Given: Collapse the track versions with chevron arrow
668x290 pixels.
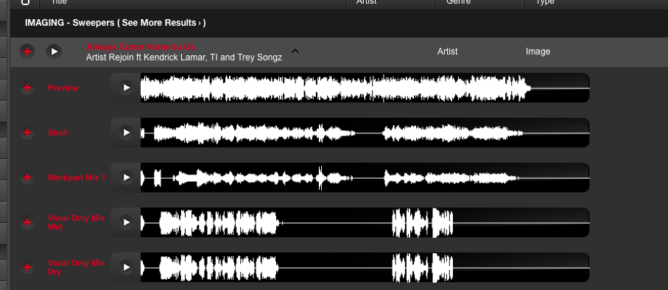Looking at the screenshot, I should click(295, 51).
